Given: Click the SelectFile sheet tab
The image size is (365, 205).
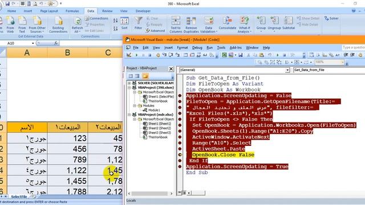Looking at the screenshot, I should (19, 196).
